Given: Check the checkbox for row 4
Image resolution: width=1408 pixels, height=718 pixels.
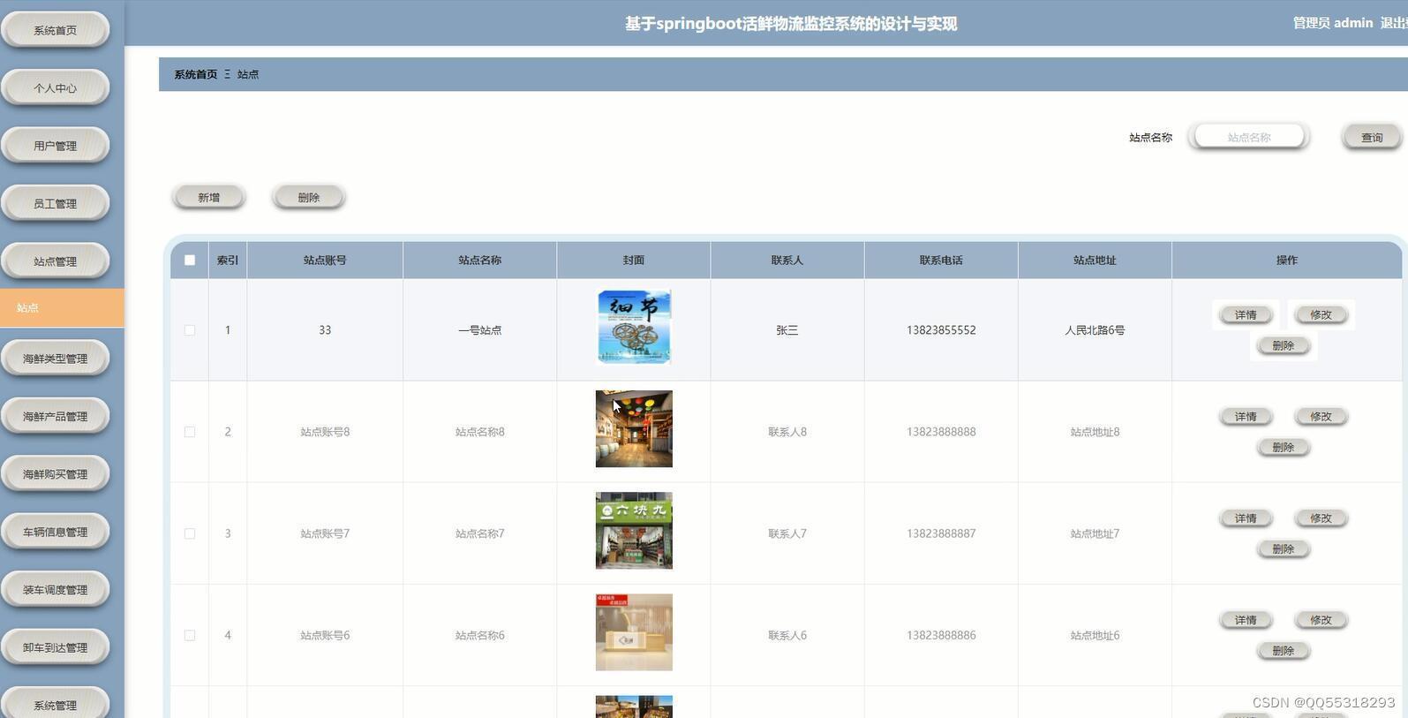Looking at the screenshot, I should tap(190, 635).
